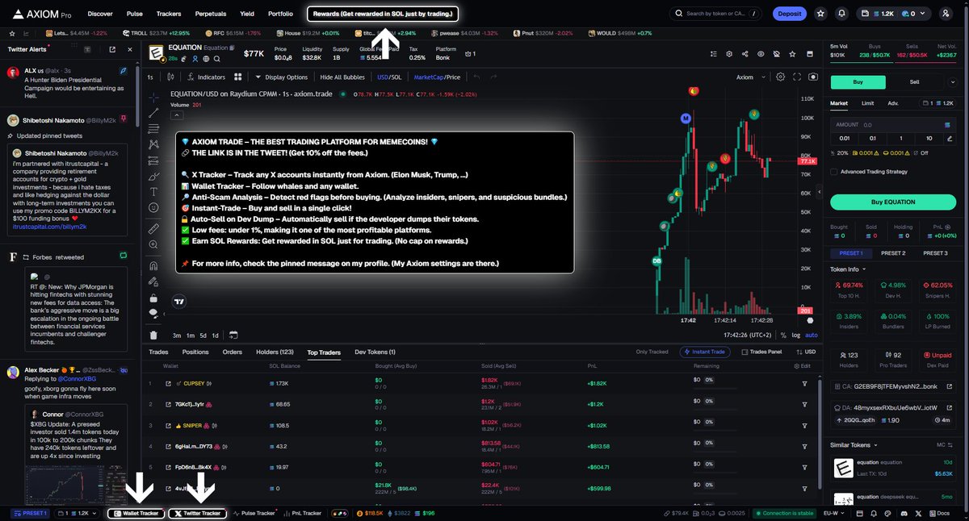Take chart snapshot with camera icon
The height and width of the screenshot is (521, 969).
[812, 77]
